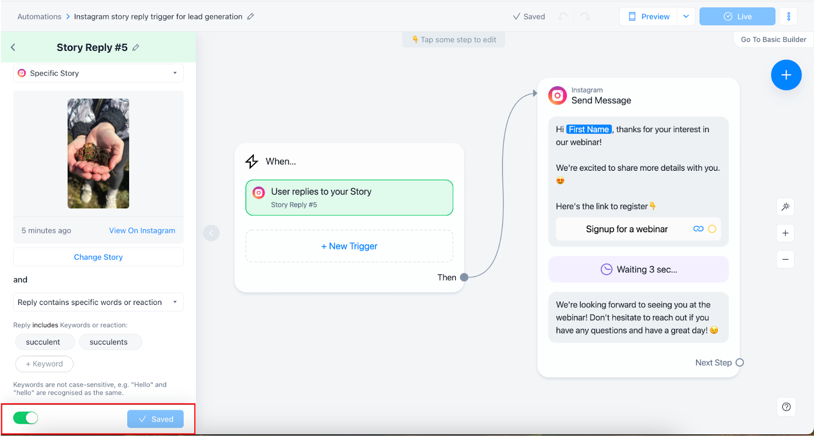
Task: Click the pencil icon beside Story Reply #5
Action: (136, 48)
